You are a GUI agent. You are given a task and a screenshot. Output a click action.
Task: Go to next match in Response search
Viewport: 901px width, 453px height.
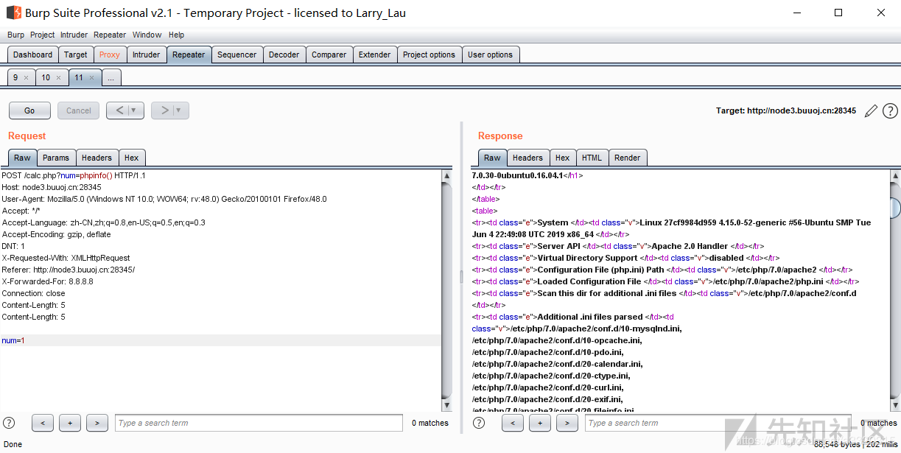coord(567,423)
